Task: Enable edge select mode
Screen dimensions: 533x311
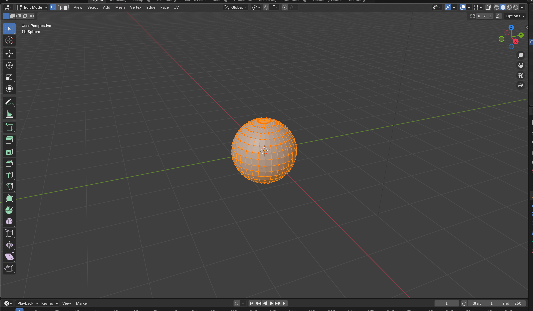Action: 60,7
